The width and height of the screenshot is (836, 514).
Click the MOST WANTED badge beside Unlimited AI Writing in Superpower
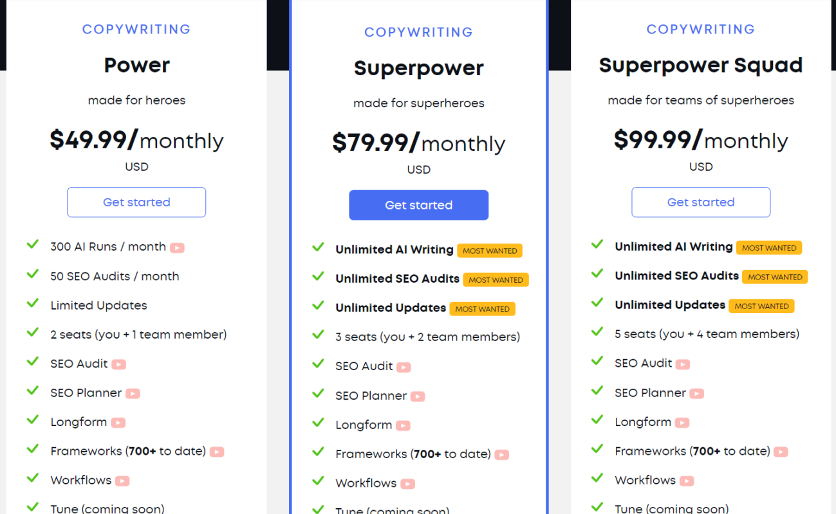tap(490, 251)
